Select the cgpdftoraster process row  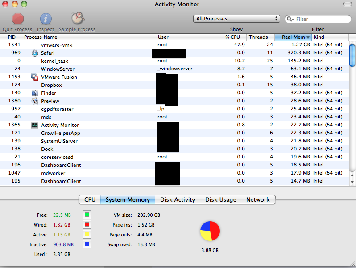click(174, 109)
